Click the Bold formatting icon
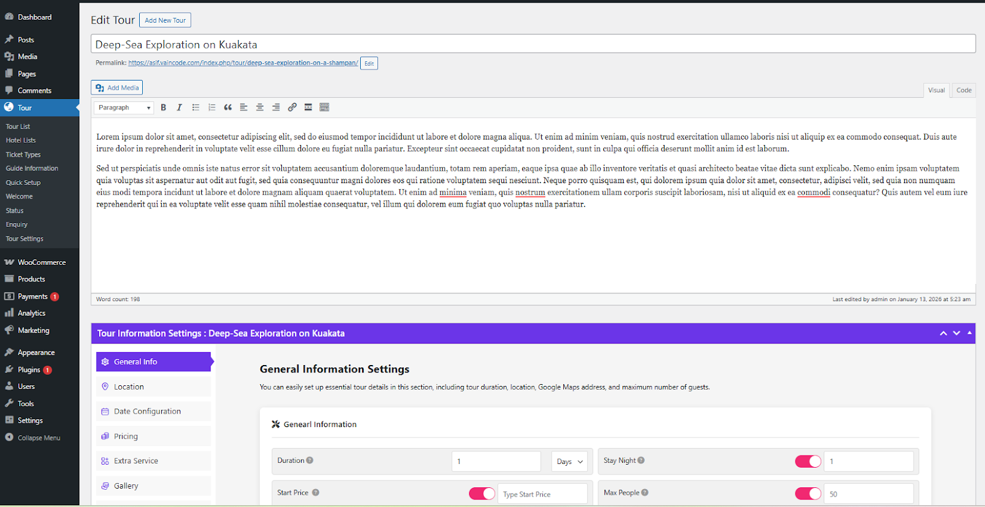This screenshot has width=985, height=507. click(163, 108)
